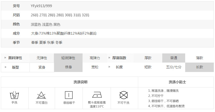This screenshot has height=112, width=215.
Task: Select the highlighted 长款 length option
Action: 199,67
